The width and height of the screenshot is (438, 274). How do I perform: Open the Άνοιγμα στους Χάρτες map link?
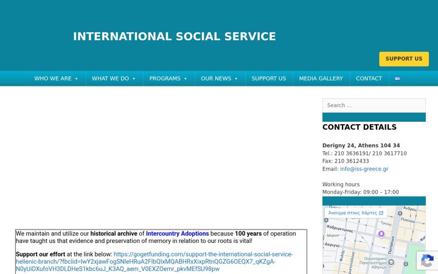click(356, 213)
